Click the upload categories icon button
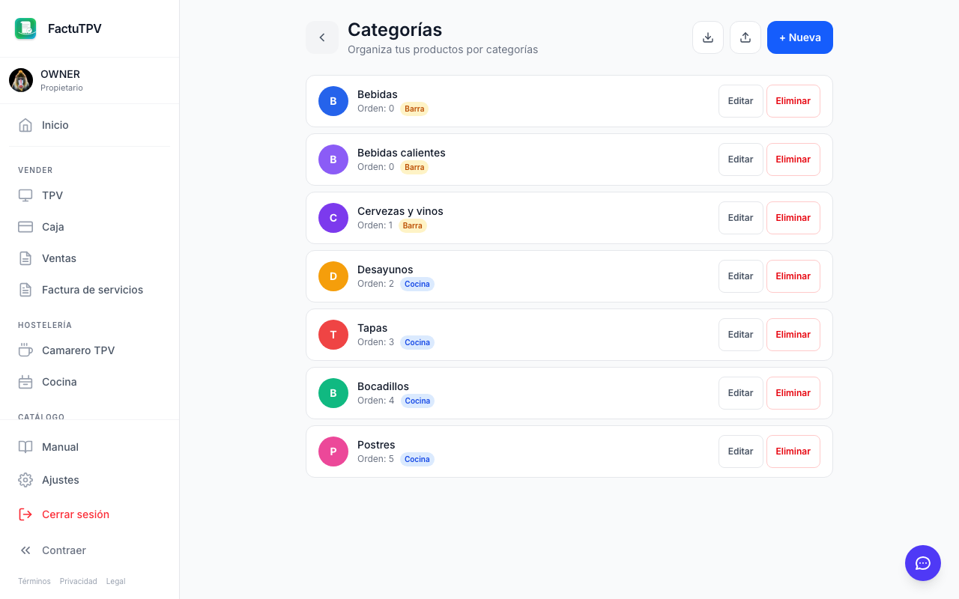The image size is (959, 599). (745, 37)
